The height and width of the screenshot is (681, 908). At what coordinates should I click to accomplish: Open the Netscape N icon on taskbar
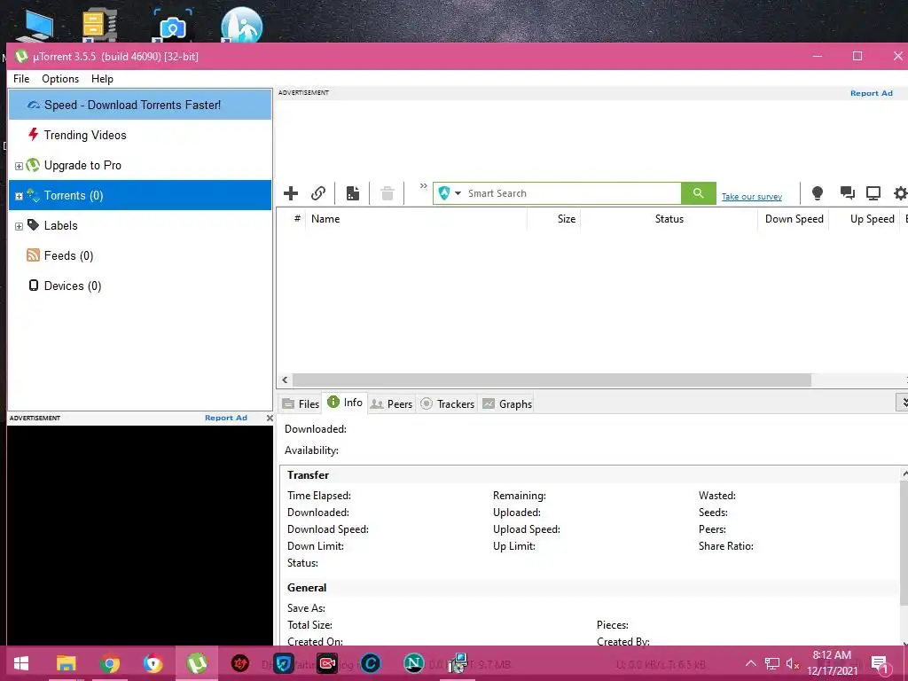click(413, 663)
